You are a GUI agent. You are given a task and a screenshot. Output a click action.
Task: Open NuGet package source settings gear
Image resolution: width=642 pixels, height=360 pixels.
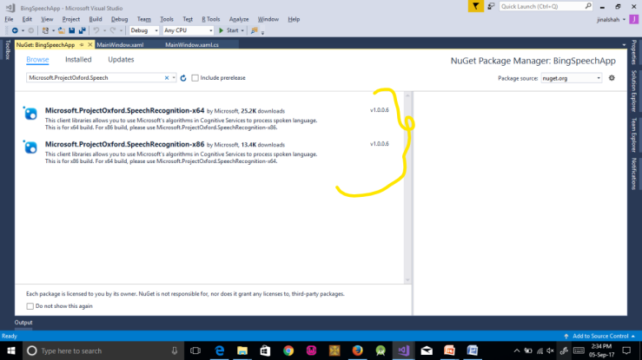pos(612,78)
